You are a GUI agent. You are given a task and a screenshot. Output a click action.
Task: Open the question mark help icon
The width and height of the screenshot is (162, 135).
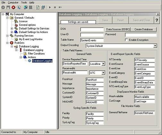click(157, 20)
